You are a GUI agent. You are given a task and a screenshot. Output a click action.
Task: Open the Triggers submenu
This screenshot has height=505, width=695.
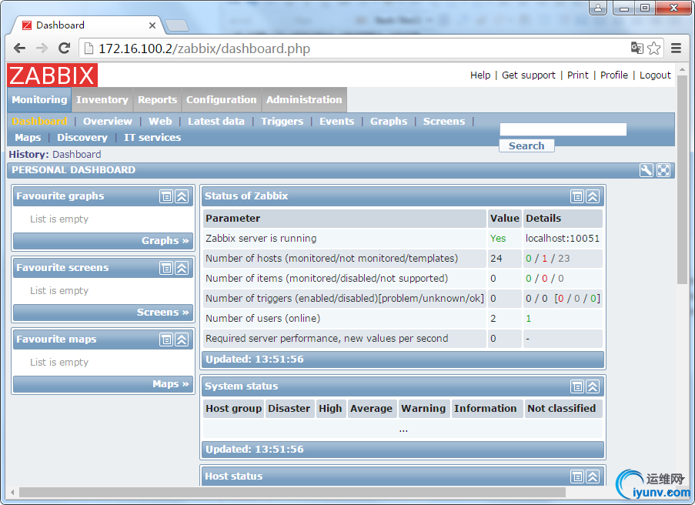tap(282, 122)
